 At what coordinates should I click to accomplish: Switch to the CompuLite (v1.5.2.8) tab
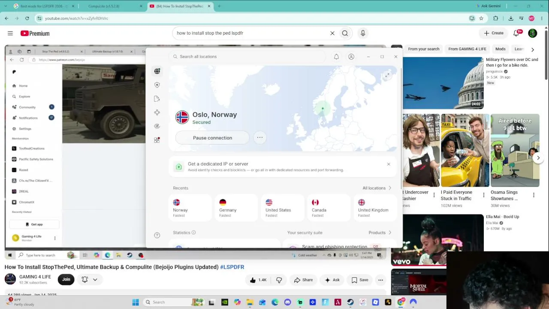point(112,6)
